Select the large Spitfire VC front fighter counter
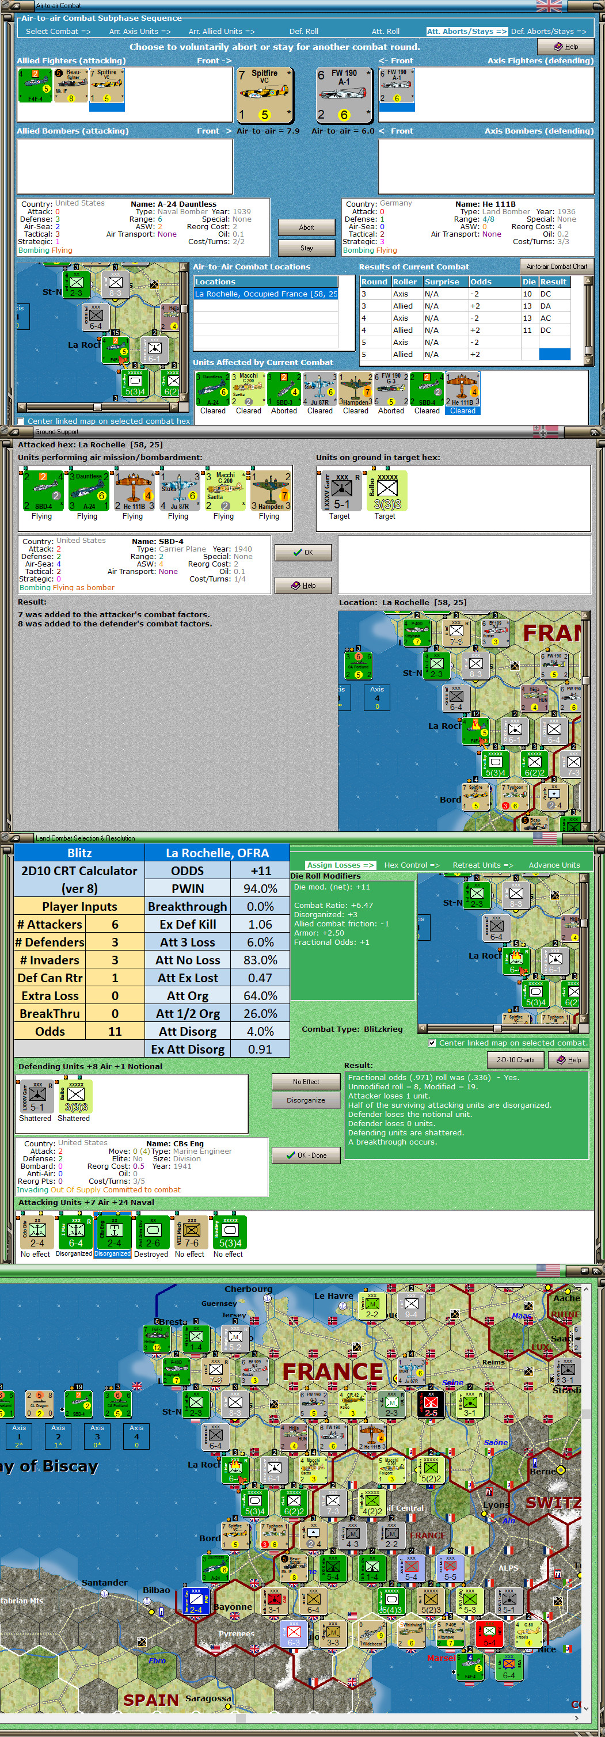This screenshot has width=605, height=1737. tap(265, 94)
